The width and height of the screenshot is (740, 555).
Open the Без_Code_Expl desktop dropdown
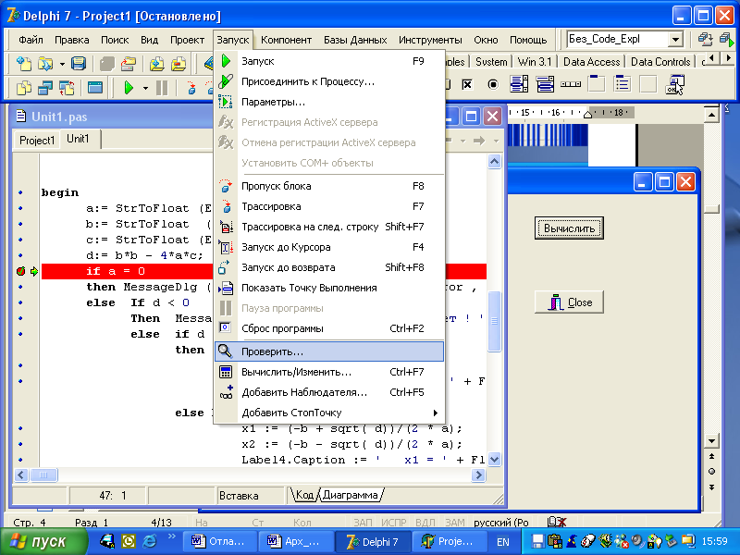tap(676, 39)
